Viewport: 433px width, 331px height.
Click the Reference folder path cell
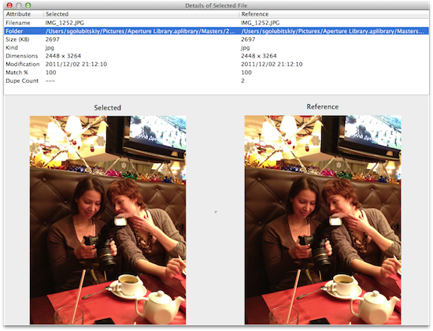tap(333, 32)
